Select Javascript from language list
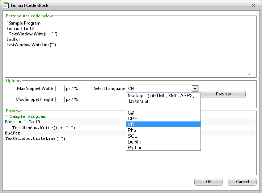The height and width of the screenshot is (193, 262). pyautogui.click(x=163, y=102)
